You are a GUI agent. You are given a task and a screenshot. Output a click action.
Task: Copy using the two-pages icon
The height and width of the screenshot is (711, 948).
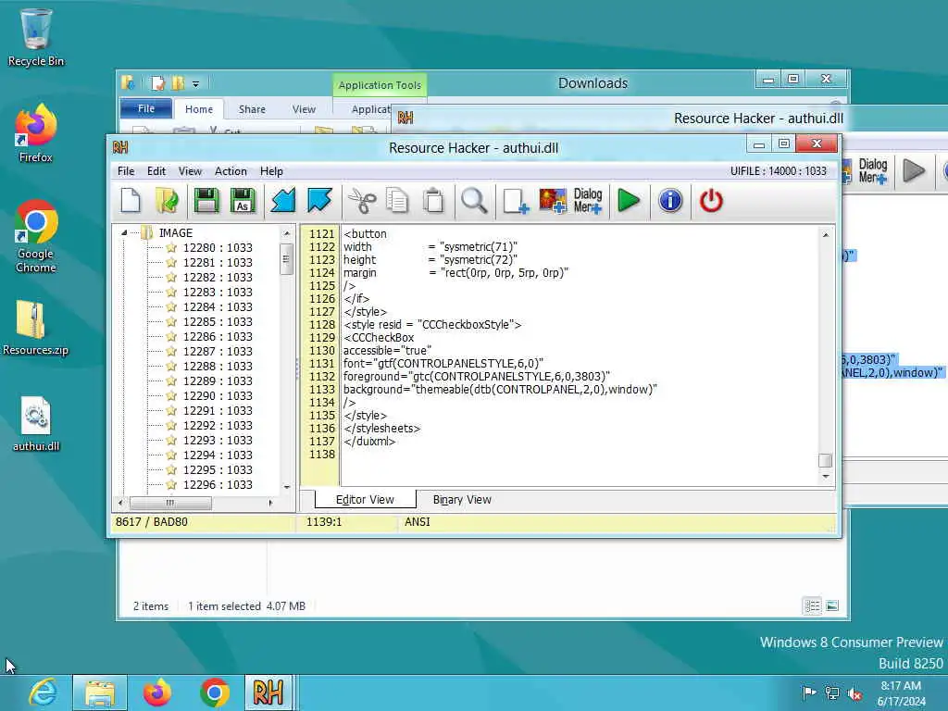click(x=397, y=201)
